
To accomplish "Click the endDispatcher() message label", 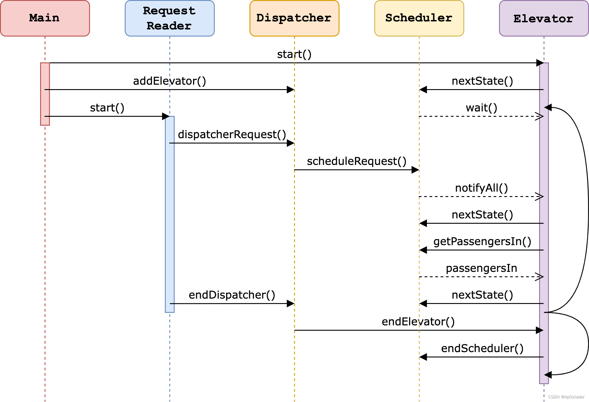I will point(232,295).
